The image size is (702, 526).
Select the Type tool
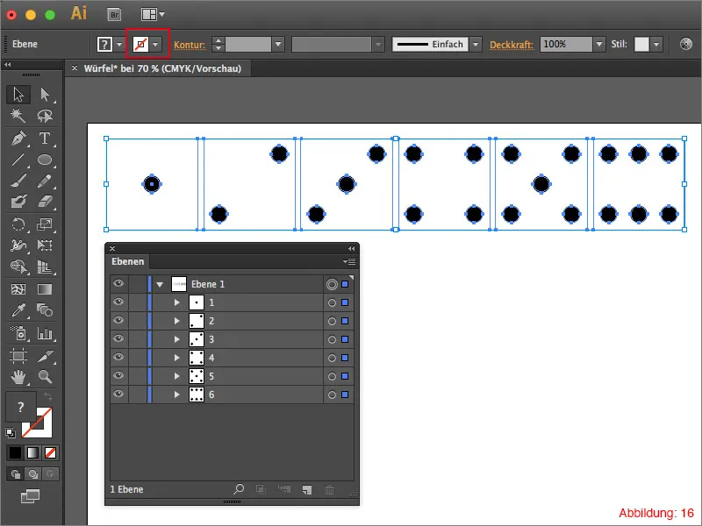tap(45, 139)
